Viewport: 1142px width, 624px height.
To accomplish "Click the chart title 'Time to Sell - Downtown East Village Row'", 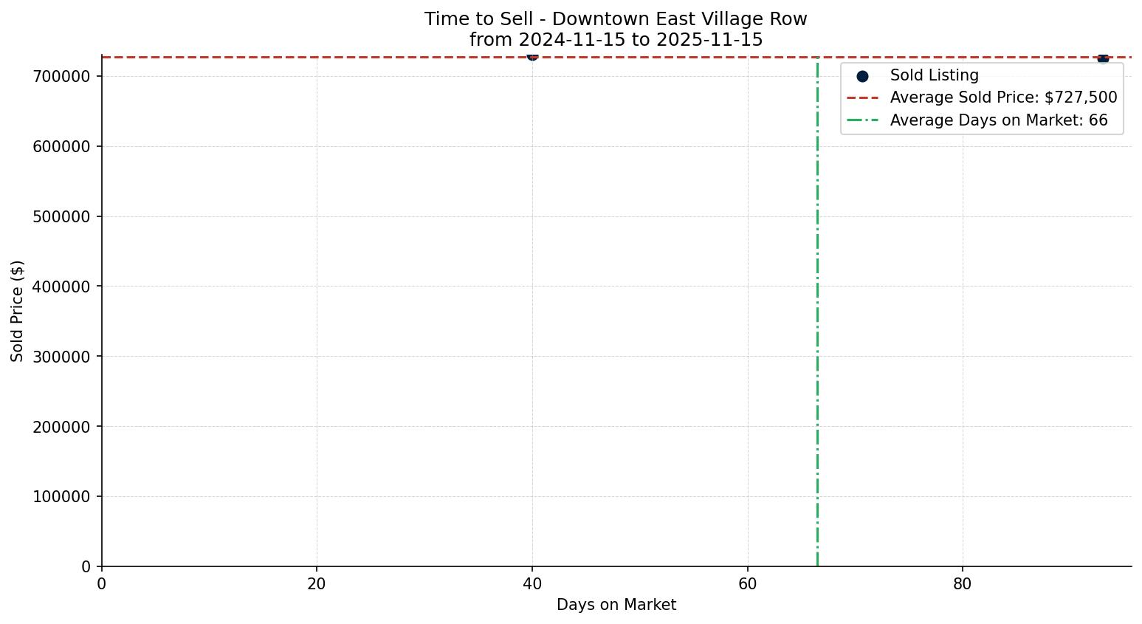I will click(616, 19).
